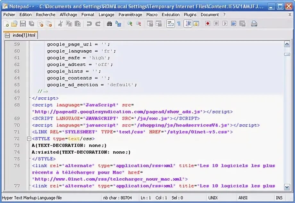Click the scrollbar down arrow
Viewport: 295px width, 203px height.
(x=287, y=187)
